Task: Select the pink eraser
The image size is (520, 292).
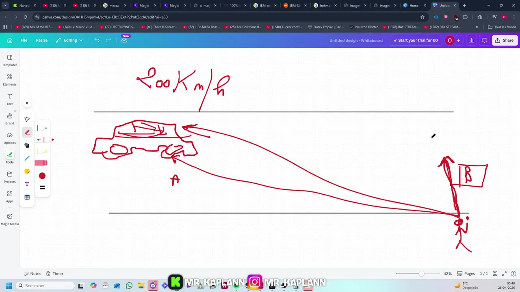Action: (41, 163)
